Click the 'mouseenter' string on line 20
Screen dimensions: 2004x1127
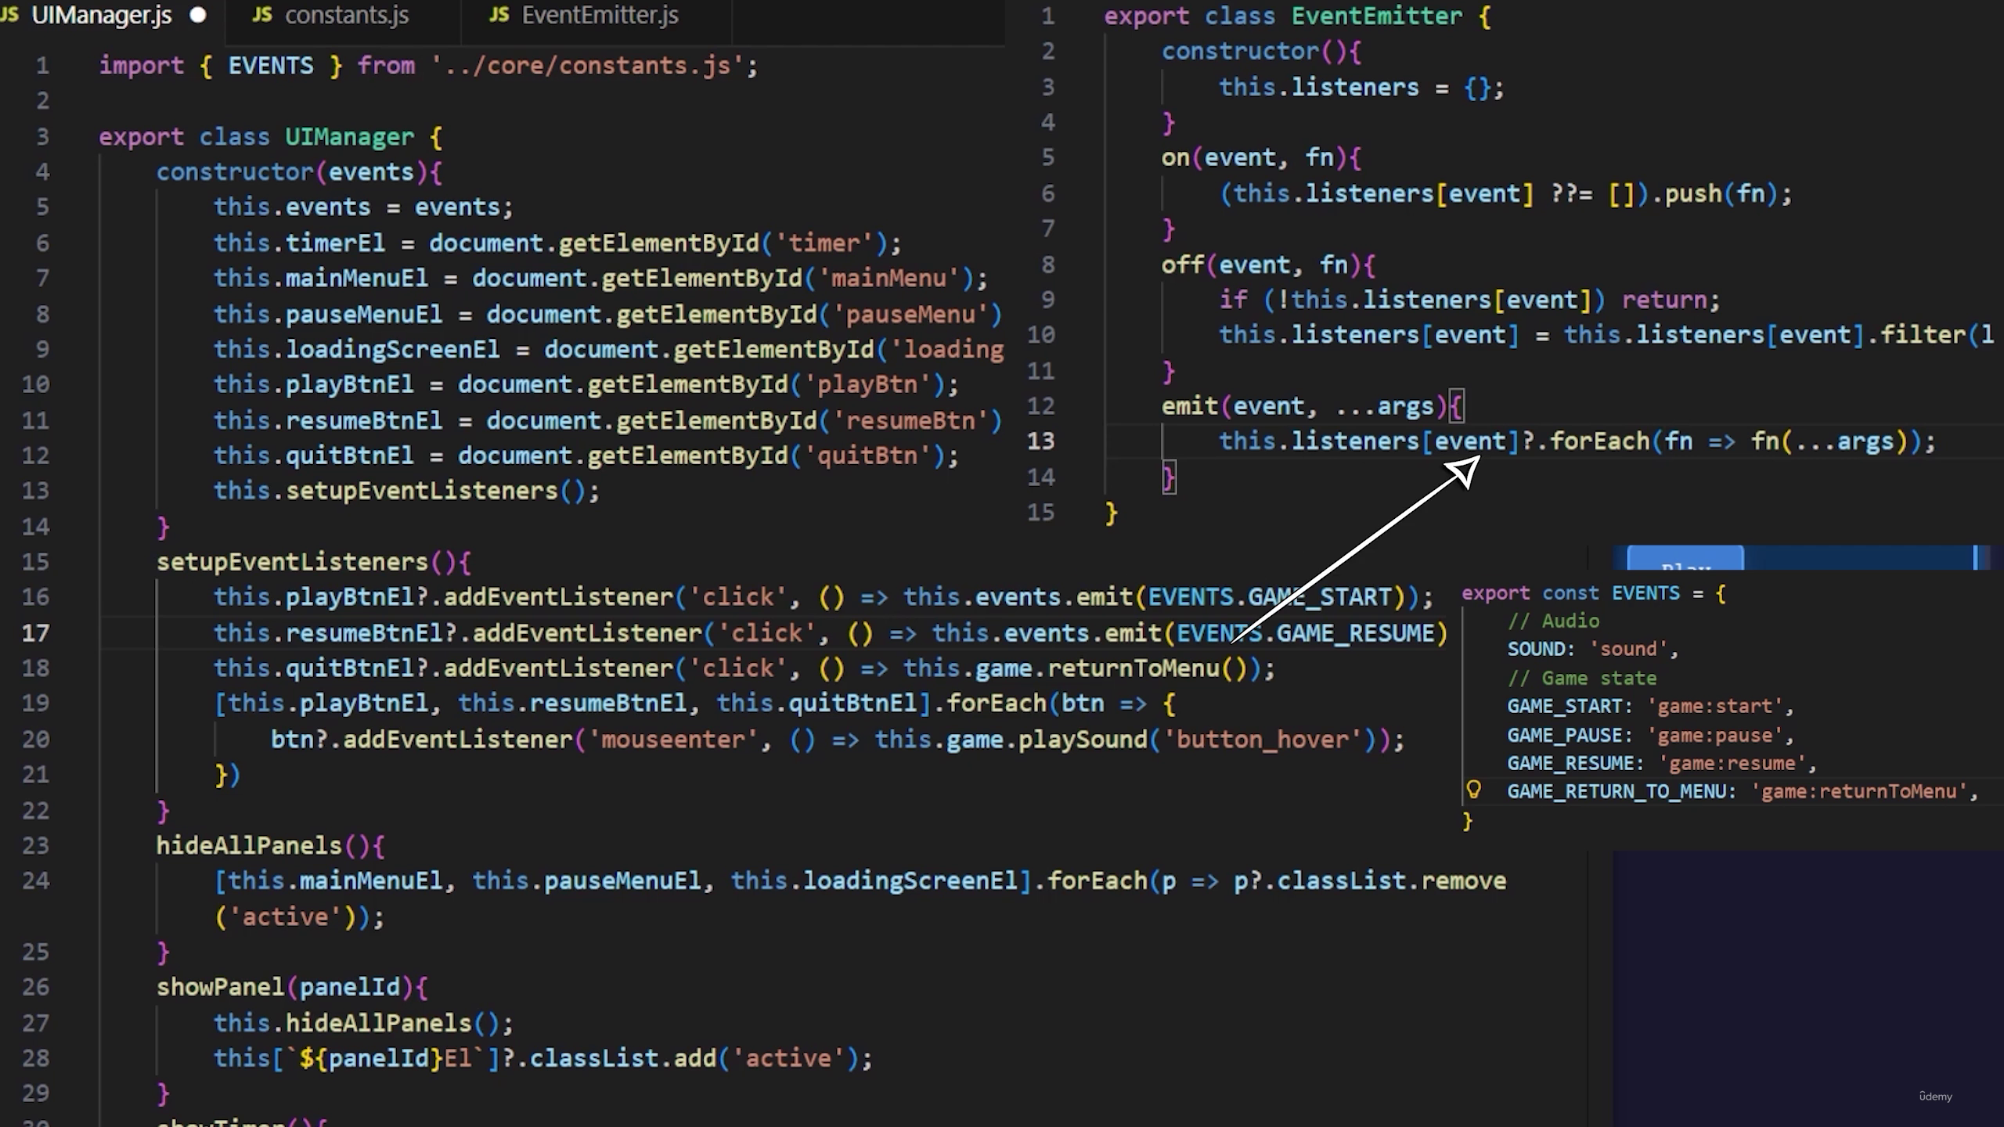coord(672,740)
